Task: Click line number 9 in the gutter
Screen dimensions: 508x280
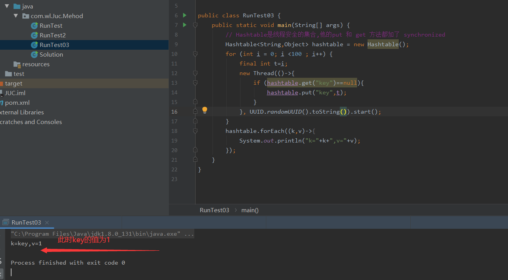Action: (176, 44)
